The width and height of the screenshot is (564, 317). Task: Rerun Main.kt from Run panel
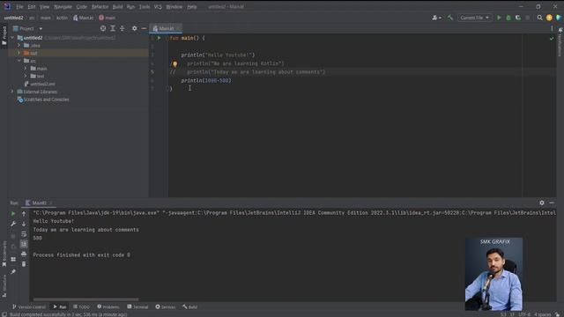(13, 213)
